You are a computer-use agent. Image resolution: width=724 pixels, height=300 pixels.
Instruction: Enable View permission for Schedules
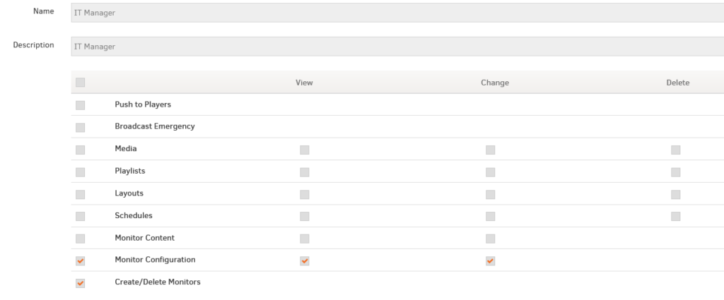[x=304, y=216]
